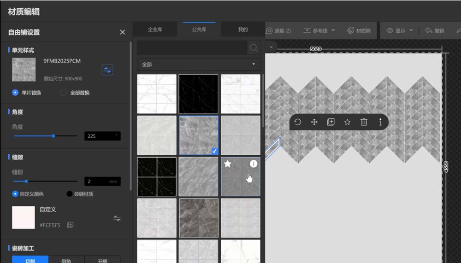
Task: Click the gap value field showing 2 mm
Action: click(102, 181)
